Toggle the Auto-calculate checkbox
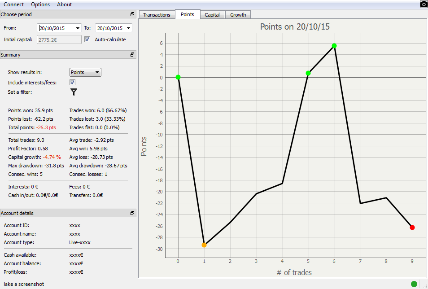The height and width of the screenshot is (289, 428). [x=87, y=39]
